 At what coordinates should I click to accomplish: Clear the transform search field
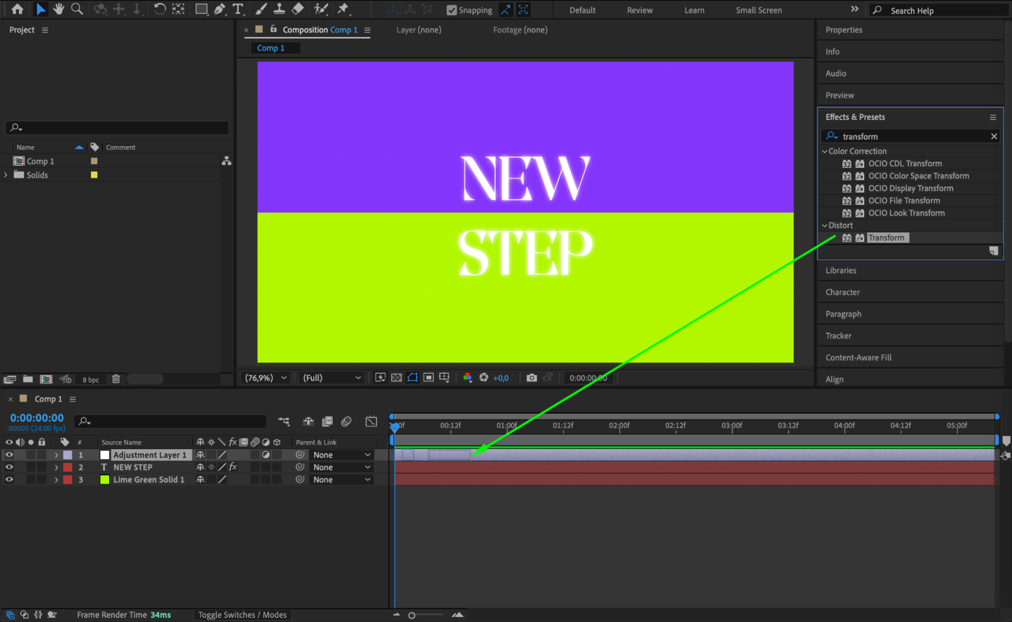(994, 137)
